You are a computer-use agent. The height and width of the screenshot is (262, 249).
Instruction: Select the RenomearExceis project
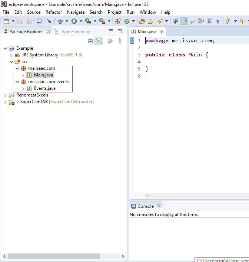(x=32, y=95)
